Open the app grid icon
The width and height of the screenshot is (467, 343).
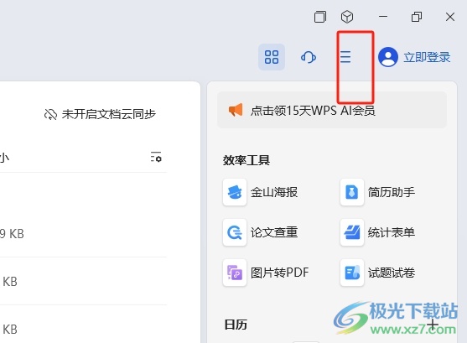[272, 57]
